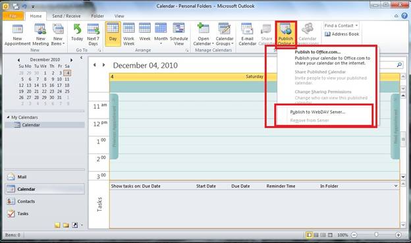Switch to Month view
Image resolution: width=411 pixels, height=243 pixels.
click(x=161, y=34)
